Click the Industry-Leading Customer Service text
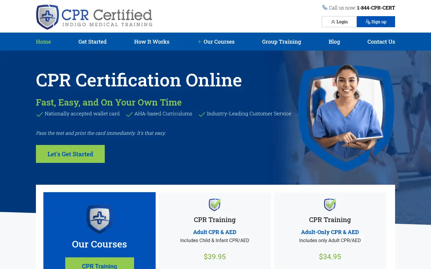Screen dimensions: 431x269 249,114
